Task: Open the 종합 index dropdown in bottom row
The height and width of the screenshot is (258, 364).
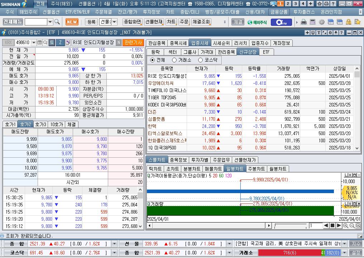Action: click(x=229, y=253)
